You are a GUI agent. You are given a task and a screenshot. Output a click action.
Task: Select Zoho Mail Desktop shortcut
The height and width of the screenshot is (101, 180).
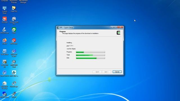click(4, 85)
